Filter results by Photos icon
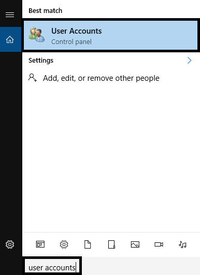Screen dimensions: 200x275 click(x=135, y=244)
